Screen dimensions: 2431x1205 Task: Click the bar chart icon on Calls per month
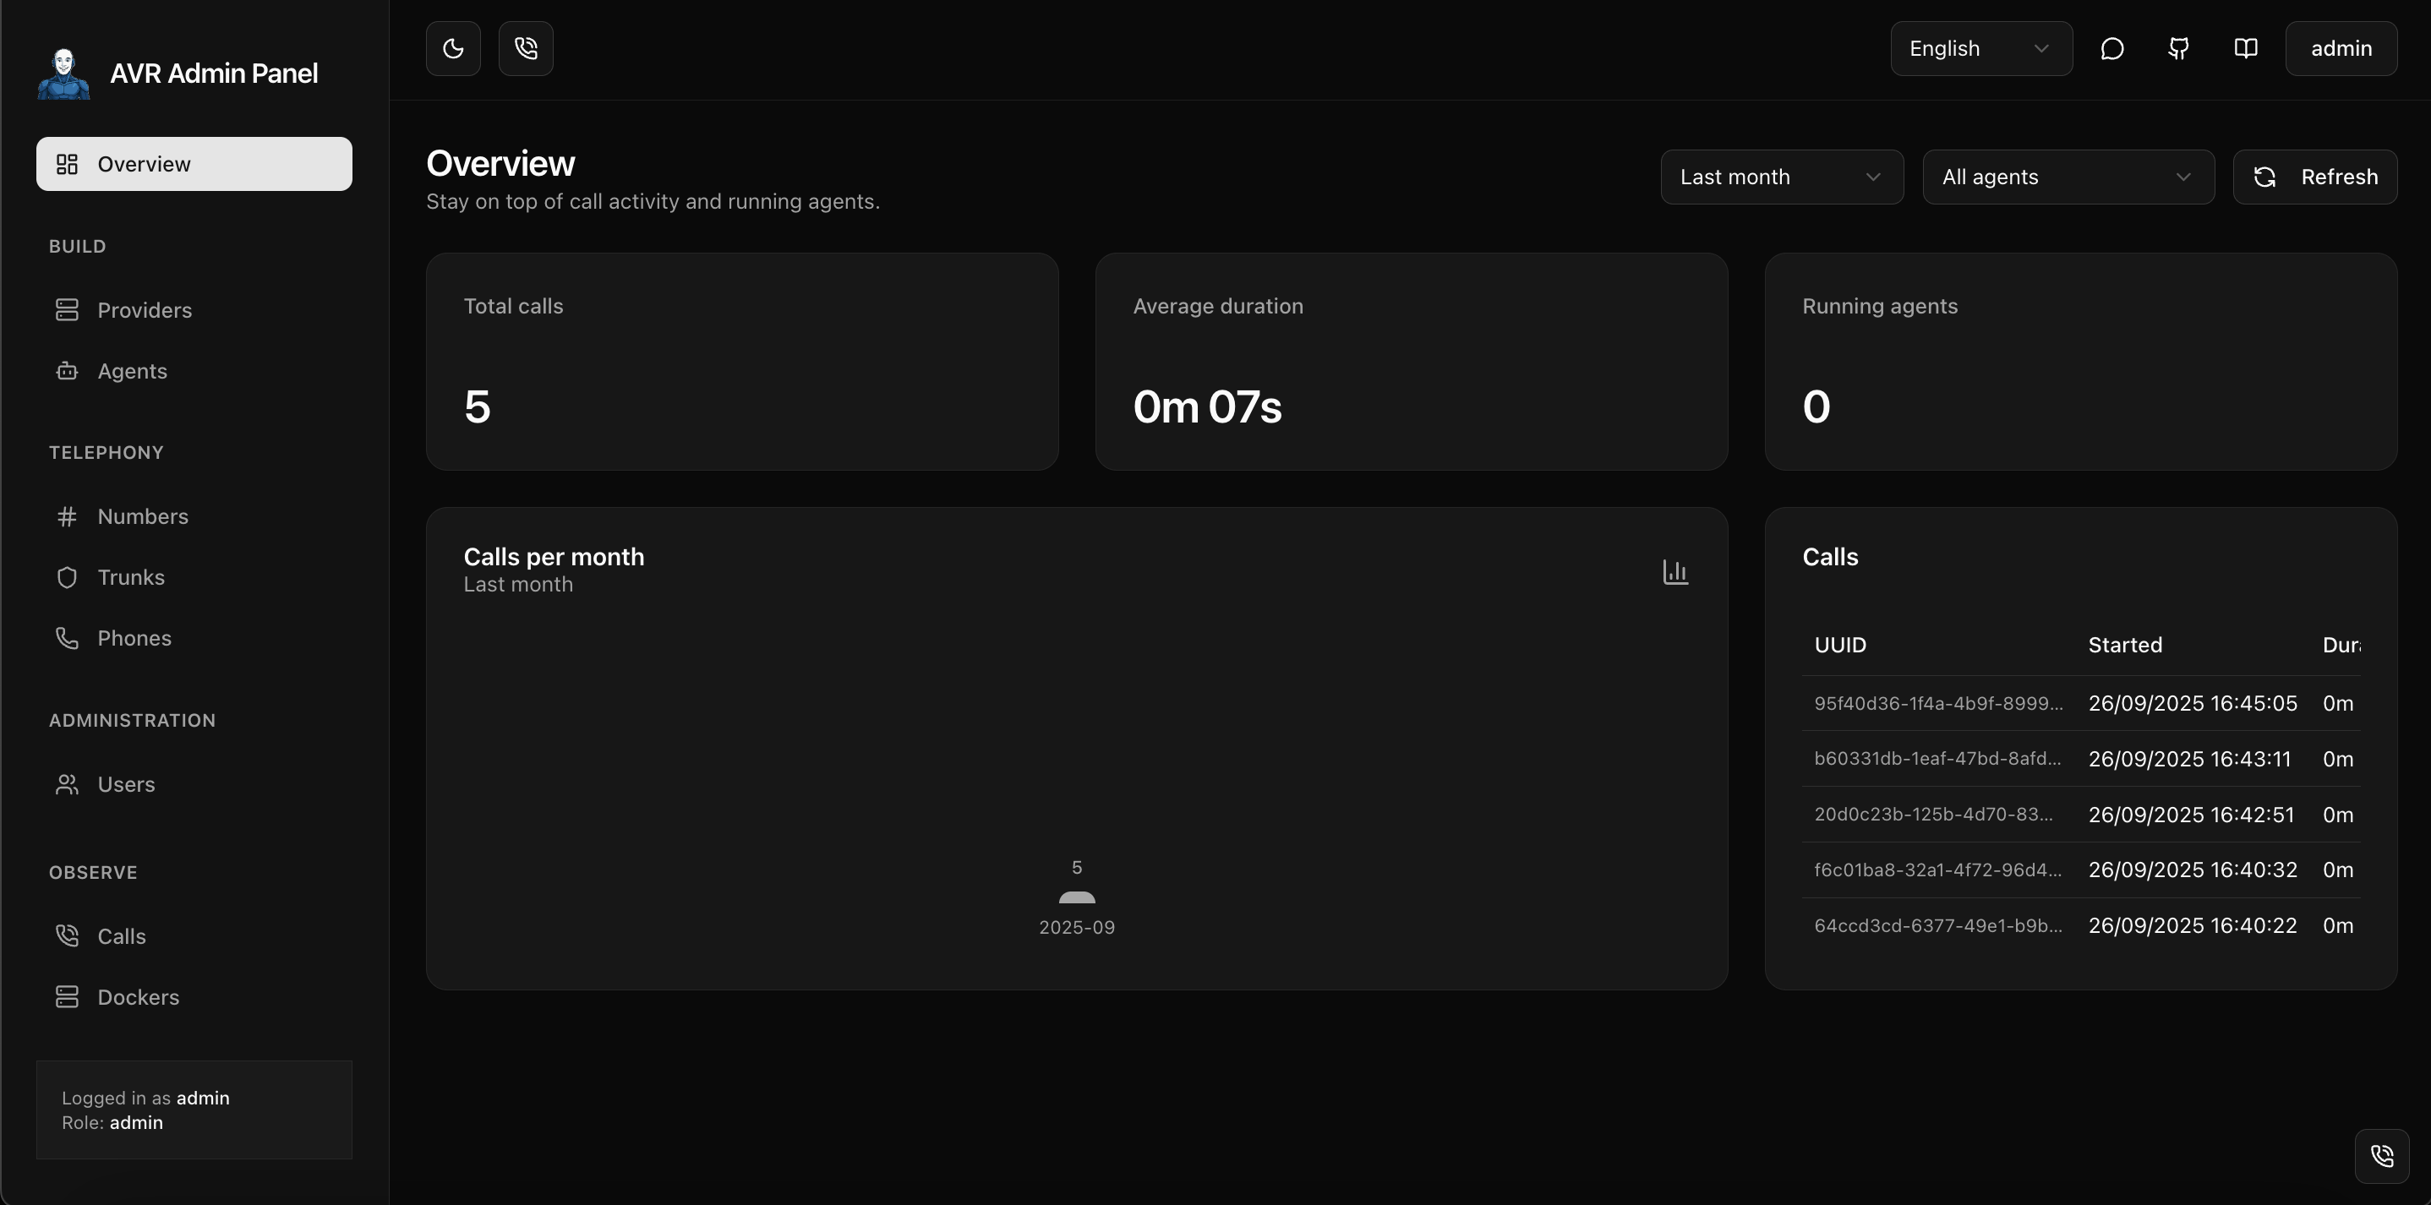[1675, 571]
